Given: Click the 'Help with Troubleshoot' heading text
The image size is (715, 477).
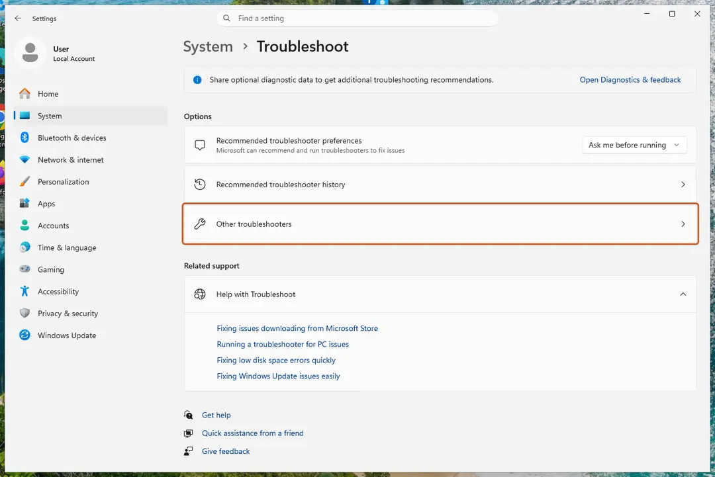Looking at the screenshot, I should [x=256, y=294].
